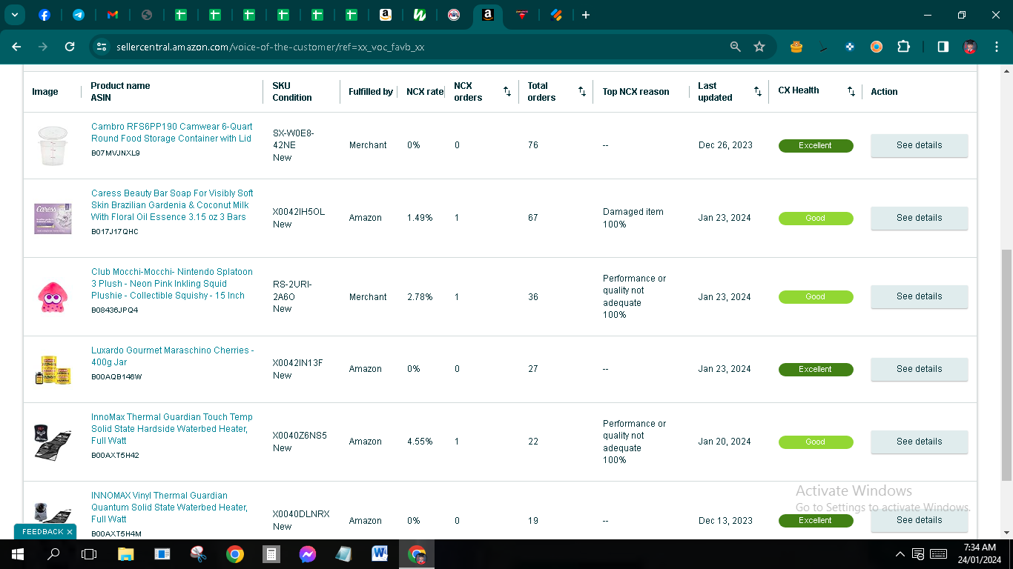
Task: Toggle the browser side panel
Action: (943, 47)
